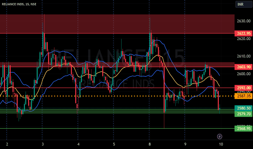The width and height of the screenshot is (253, 149).
Task: Click date label 8 on time axis
Action: (x=150, y=144)
